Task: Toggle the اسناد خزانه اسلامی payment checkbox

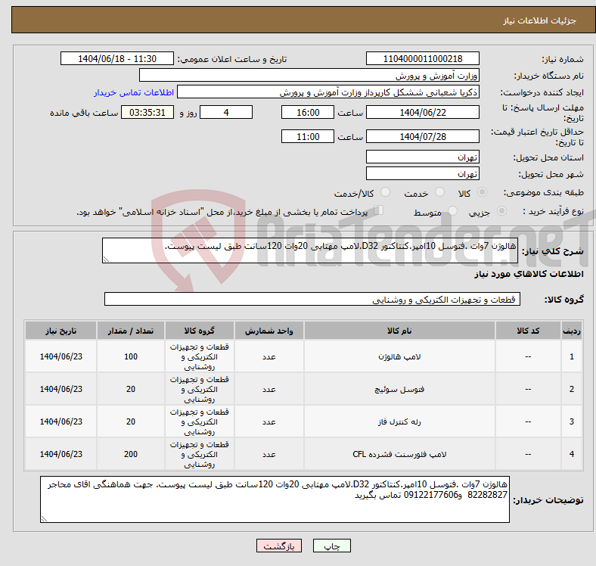Action: tap(379, 210)
